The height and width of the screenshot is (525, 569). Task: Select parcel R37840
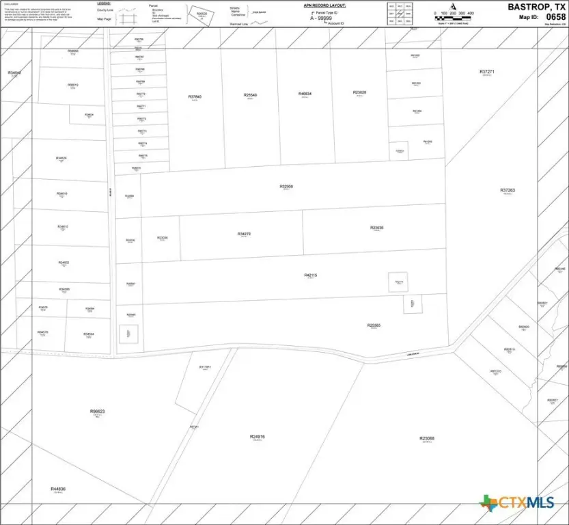pos(195,98)
